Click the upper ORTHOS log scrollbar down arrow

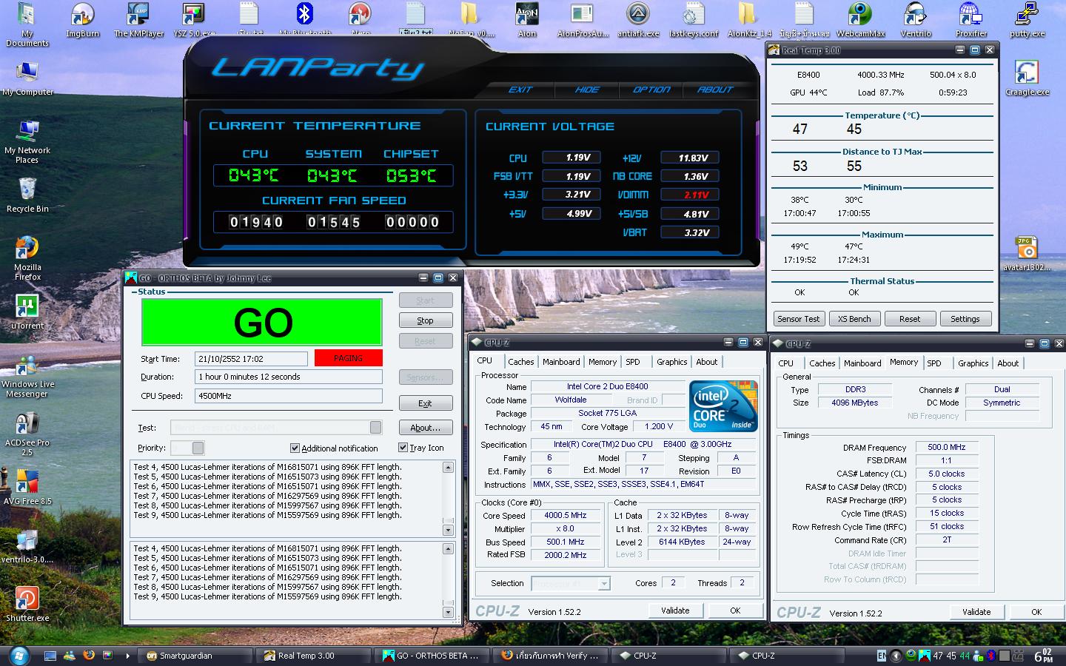(448, 530)
